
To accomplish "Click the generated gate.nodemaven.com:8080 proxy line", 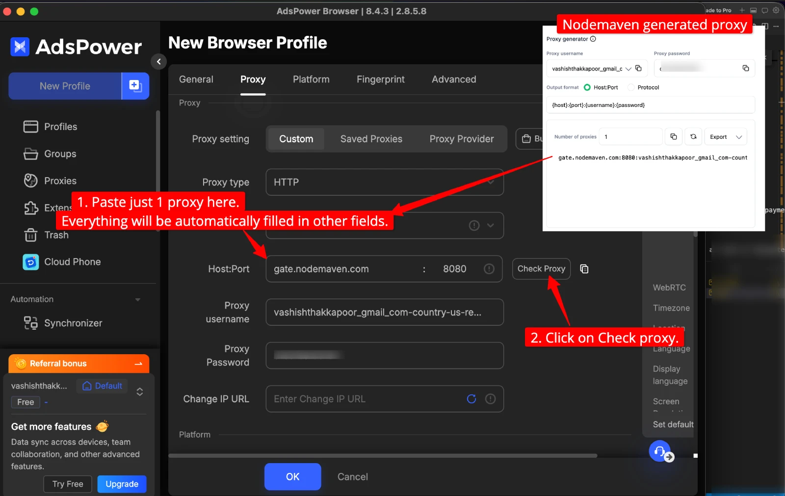I will tap(653, 158).
